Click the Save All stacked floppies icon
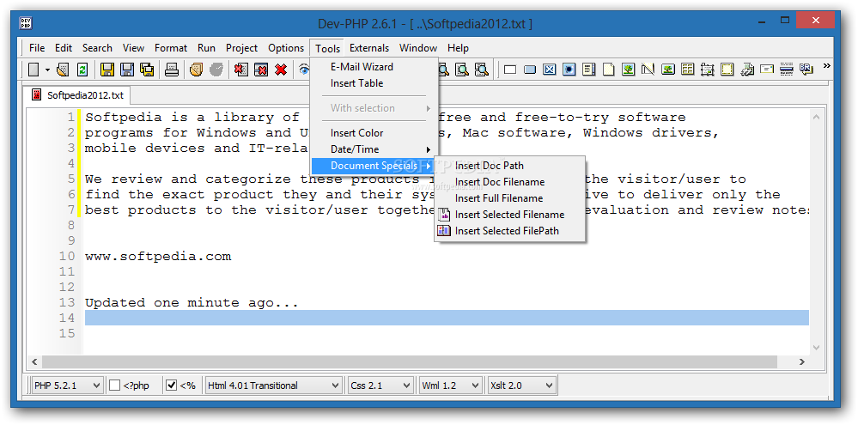Viewport: 858px width, 425px height. point(147,70)
